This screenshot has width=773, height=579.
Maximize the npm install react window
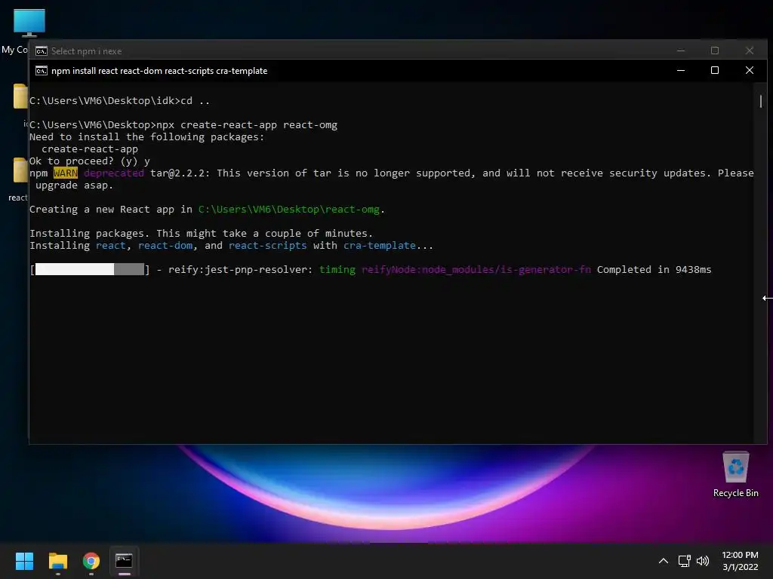(x=715, y=70)
